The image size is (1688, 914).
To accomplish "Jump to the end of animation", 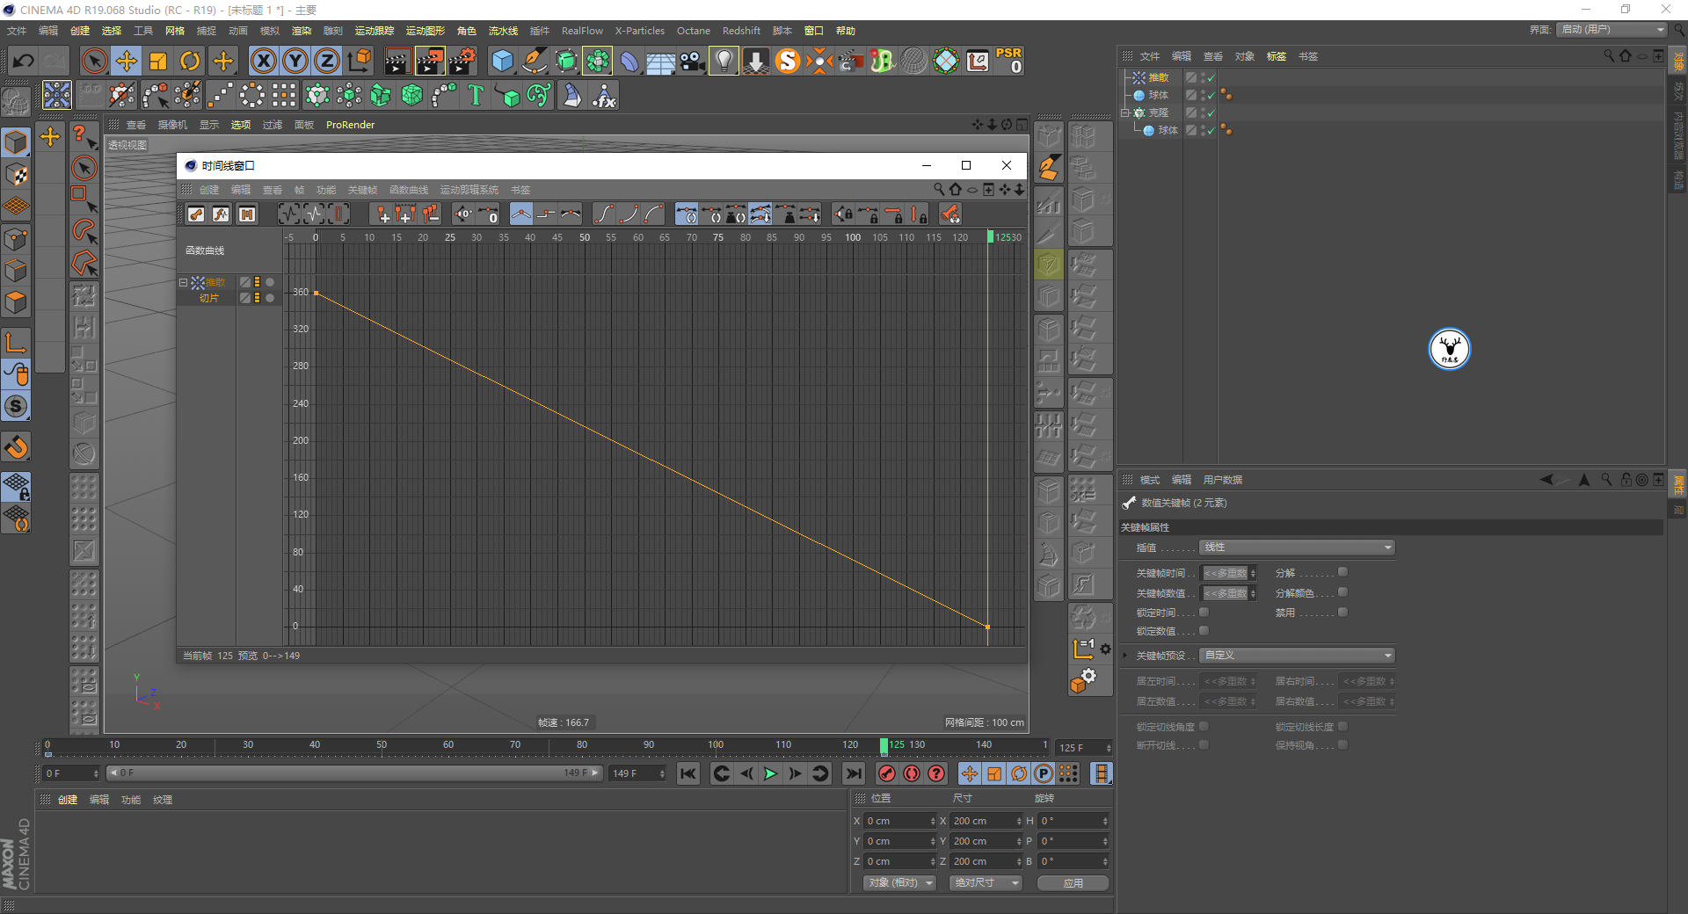I will (853, 773).
